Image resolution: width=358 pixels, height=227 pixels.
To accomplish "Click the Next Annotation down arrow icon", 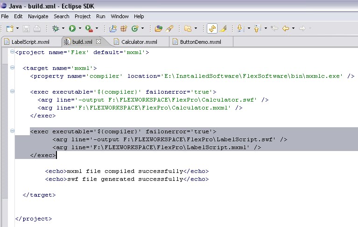I will pyautogui.click(x=241, y=28).
